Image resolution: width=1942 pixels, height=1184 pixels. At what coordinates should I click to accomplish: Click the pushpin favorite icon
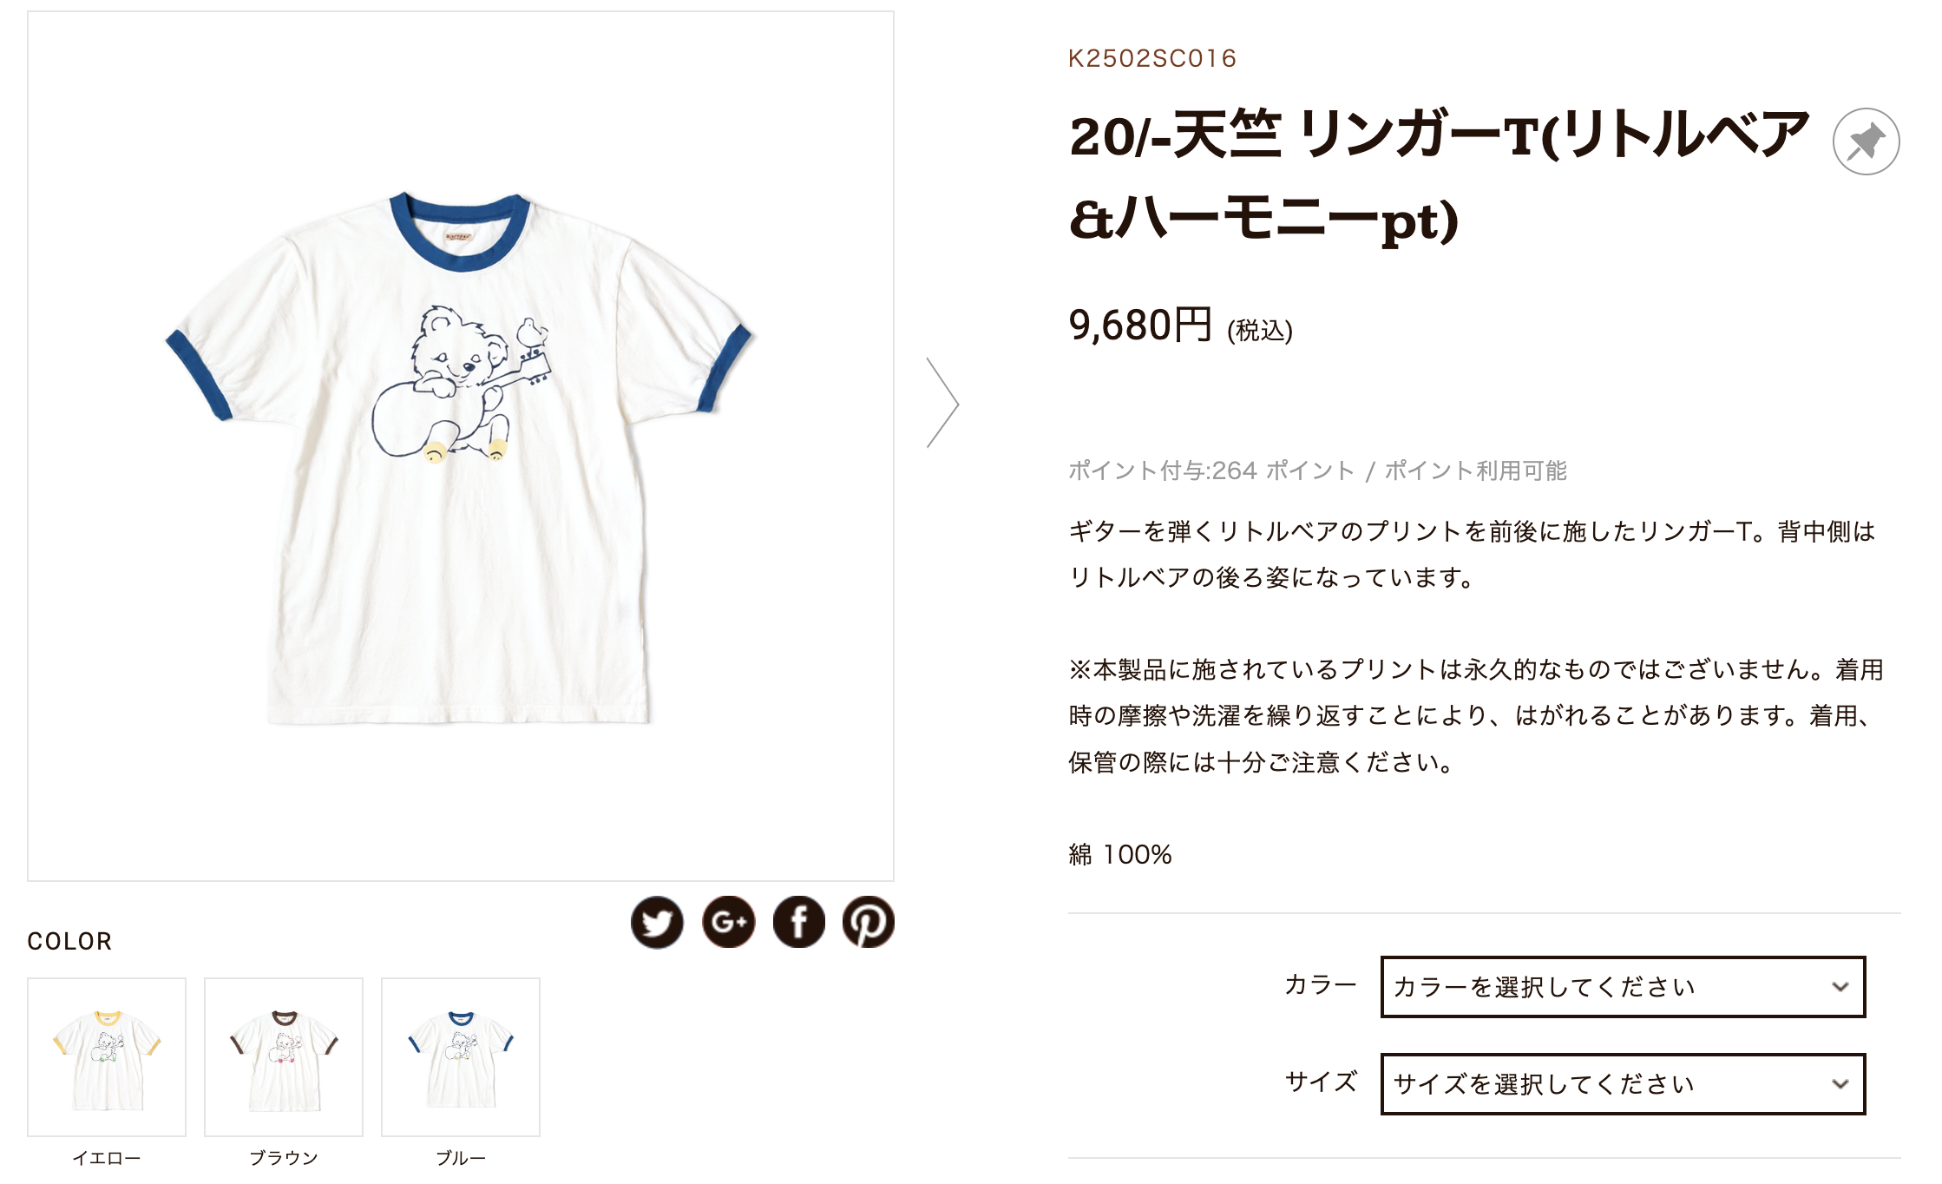point(1866,141)
